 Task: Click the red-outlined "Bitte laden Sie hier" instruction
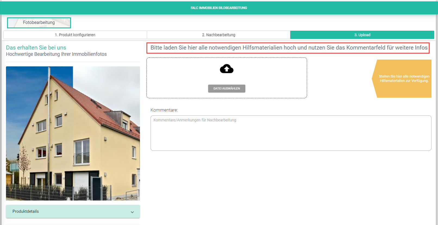coord(289,48)
